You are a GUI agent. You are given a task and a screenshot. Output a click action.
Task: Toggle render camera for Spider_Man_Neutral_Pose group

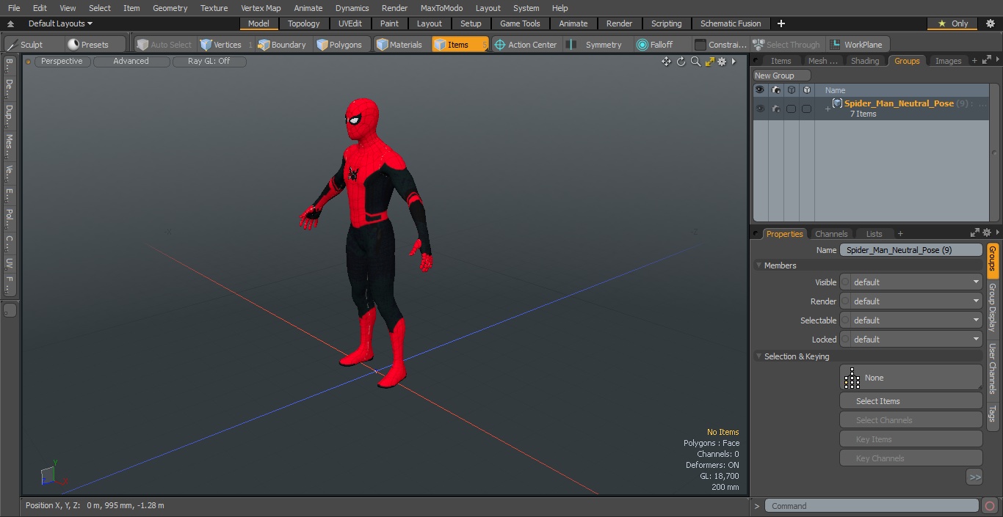point(776,109)
